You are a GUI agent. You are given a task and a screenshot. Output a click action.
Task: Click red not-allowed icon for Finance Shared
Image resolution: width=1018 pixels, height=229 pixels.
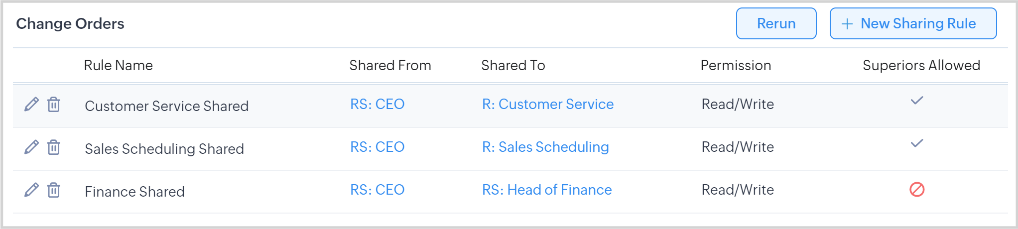[x=917, y=190]
